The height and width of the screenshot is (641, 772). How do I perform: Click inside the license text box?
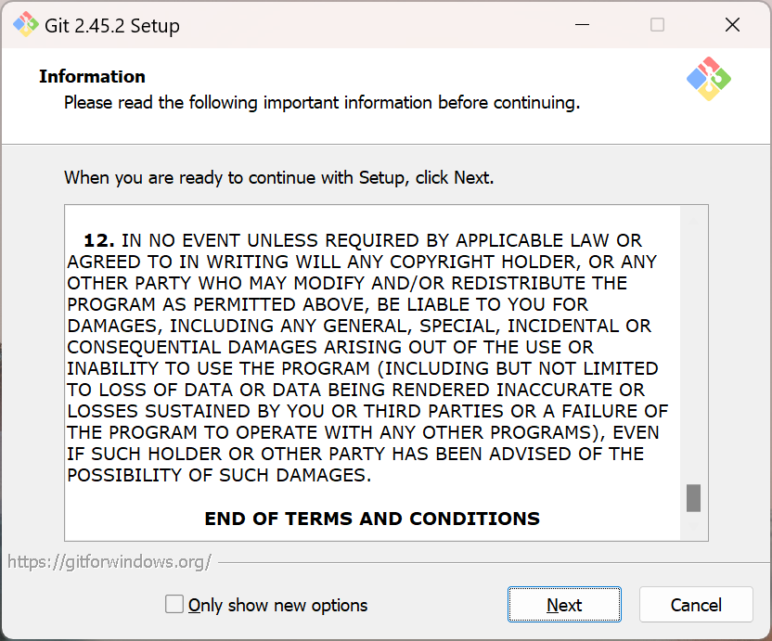371,371
